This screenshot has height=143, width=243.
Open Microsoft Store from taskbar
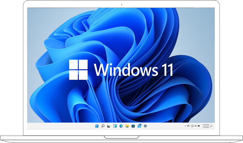[x=133, y=126]
